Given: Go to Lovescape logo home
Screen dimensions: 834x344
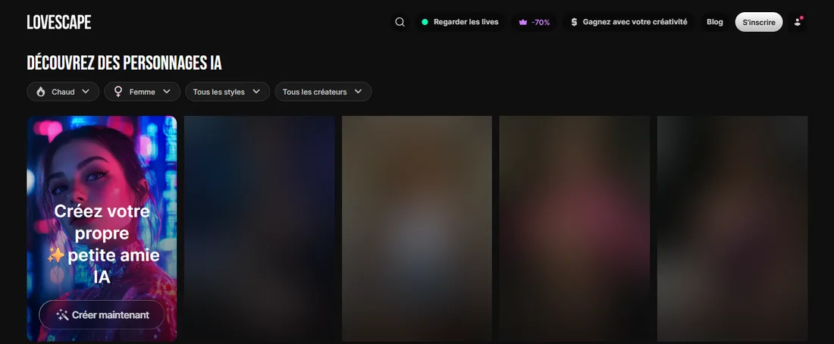Looking at the screenshot, I should coord(59,22).
